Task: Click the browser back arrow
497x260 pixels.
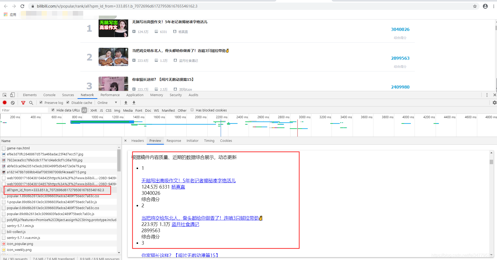Action: (6, 6)
